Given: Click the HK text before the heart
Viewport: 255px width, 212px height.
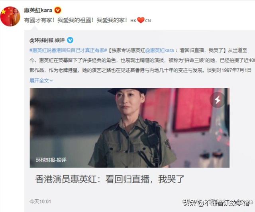Looking at the screenshot, I should point(133,21).
